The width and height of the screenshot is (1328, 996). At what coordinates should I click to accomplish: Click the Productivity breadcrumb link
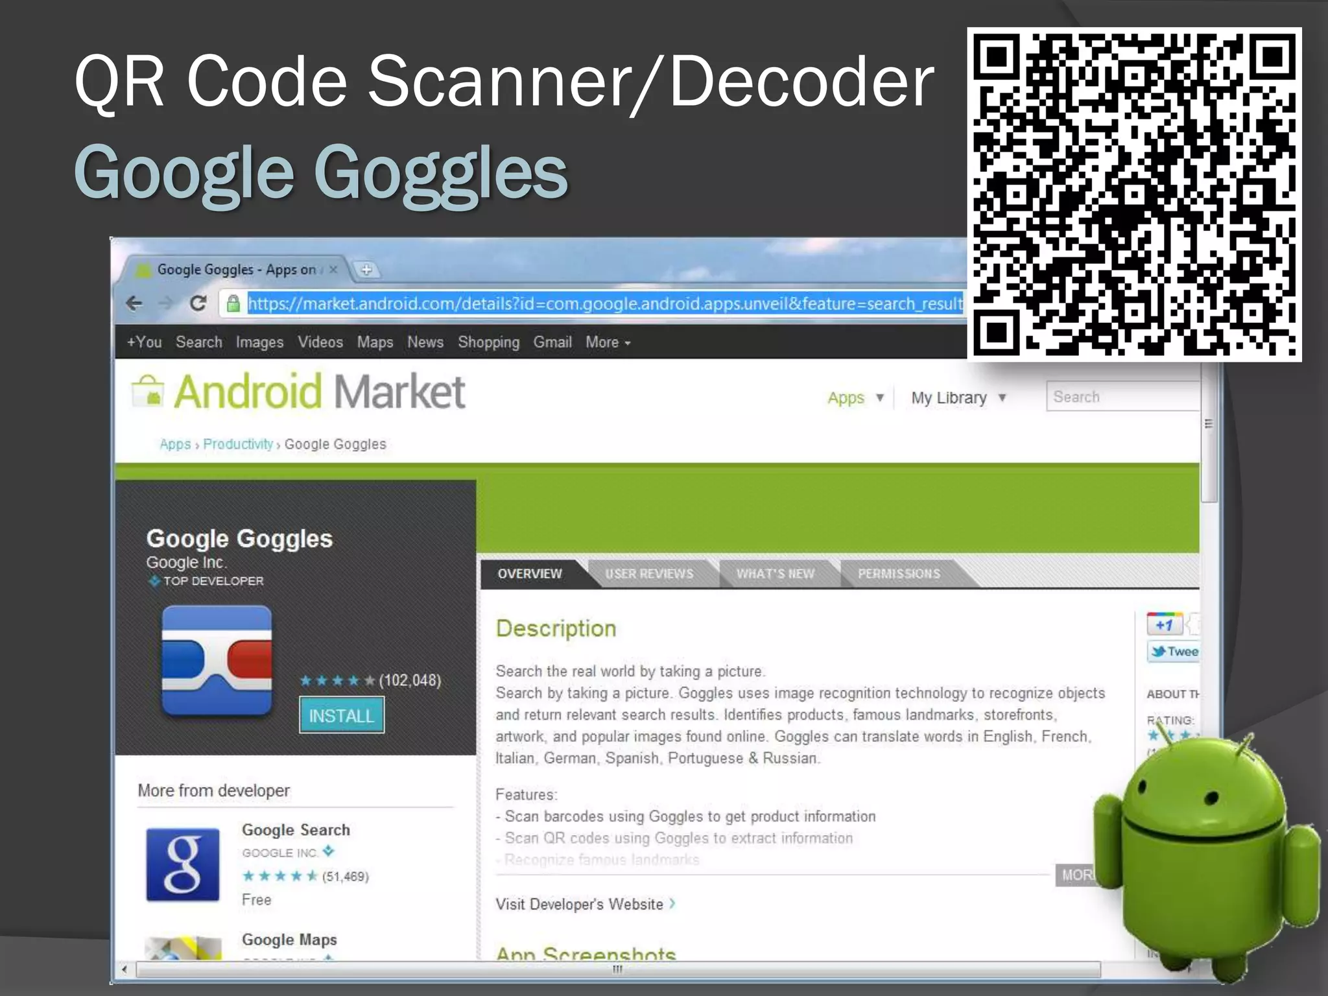(238, 444)
